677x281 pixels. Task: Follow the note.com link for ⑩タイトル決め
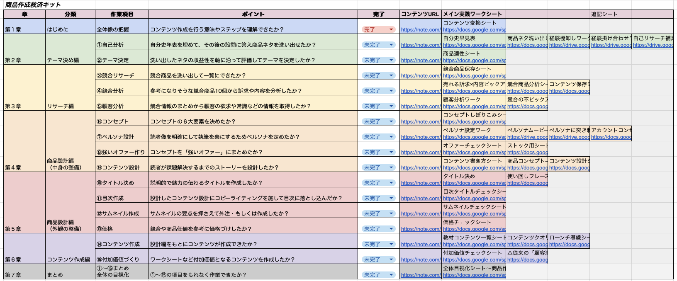pos(421,183)
